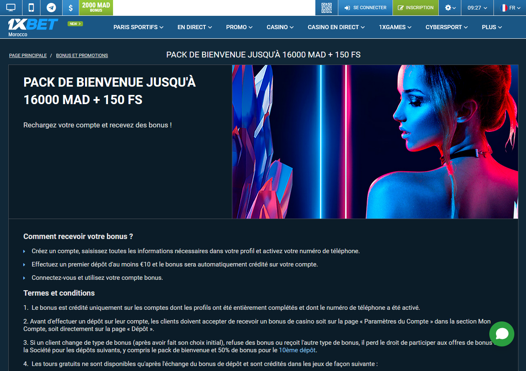The image size is (526, 371).
Task: Click the green NEW badge
Action: (x=75, y=24)
